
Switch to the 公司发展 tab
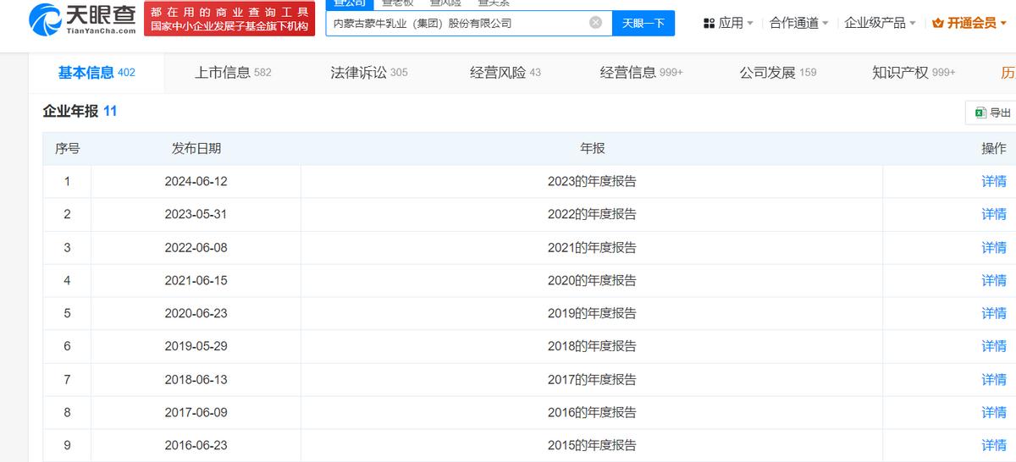tap(778, 73)
